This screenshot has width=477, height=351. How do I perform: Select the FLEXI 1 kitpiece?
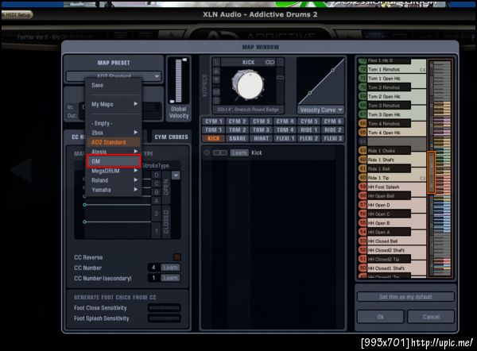[285, 138]
